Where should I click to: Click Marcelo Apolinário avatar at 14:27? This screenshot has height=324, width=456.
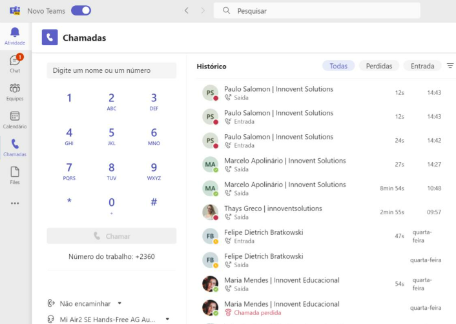pyautogui.click(x=211, y=164)
